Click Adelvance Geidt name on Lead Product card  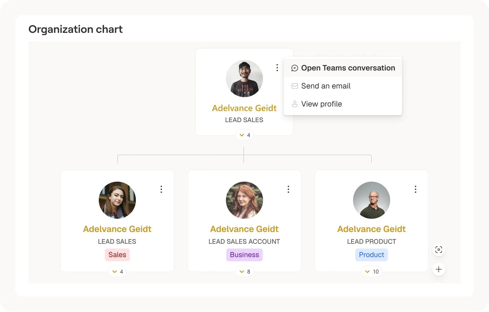point(371,229)
